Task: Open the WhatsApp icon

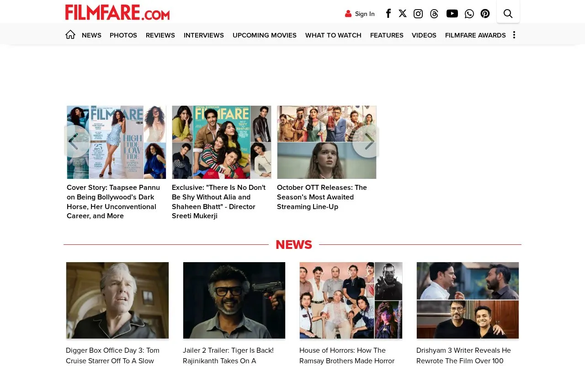Action: pyautogui.click(x=469, y=14)
